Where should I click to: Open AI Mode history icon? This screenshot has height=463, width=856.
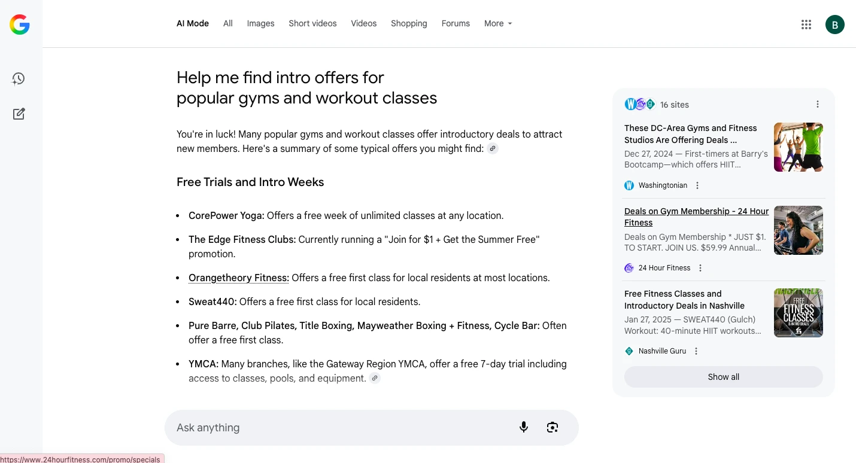(x=19, y=79)
